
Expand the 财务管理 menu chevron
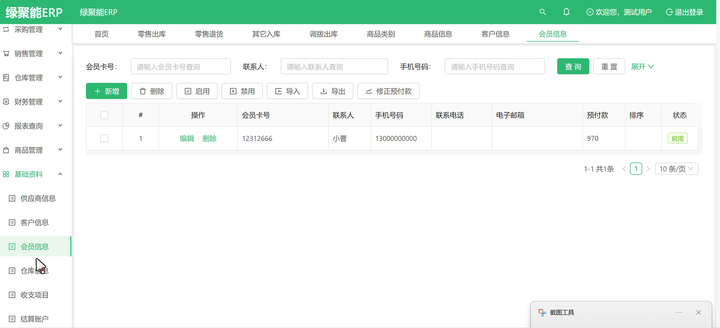pos(60,101)
